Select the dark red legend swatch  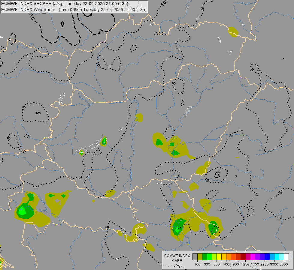243,256
